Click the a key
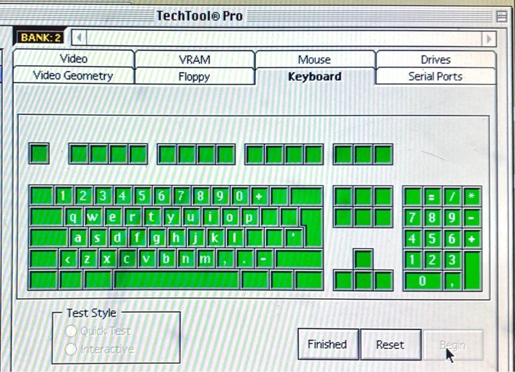The height and width of the screenshot is (372, 515). click(x=78, y=238)
